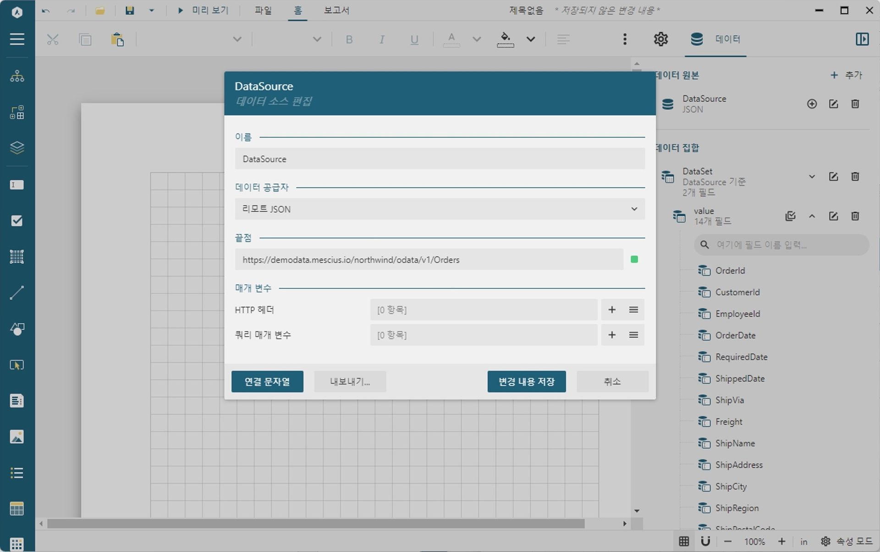Screen dimensions: 880x552
Task: Open the 데이터 공급자 리모트 JSON dropdown
Action: [x=440, y=209]
